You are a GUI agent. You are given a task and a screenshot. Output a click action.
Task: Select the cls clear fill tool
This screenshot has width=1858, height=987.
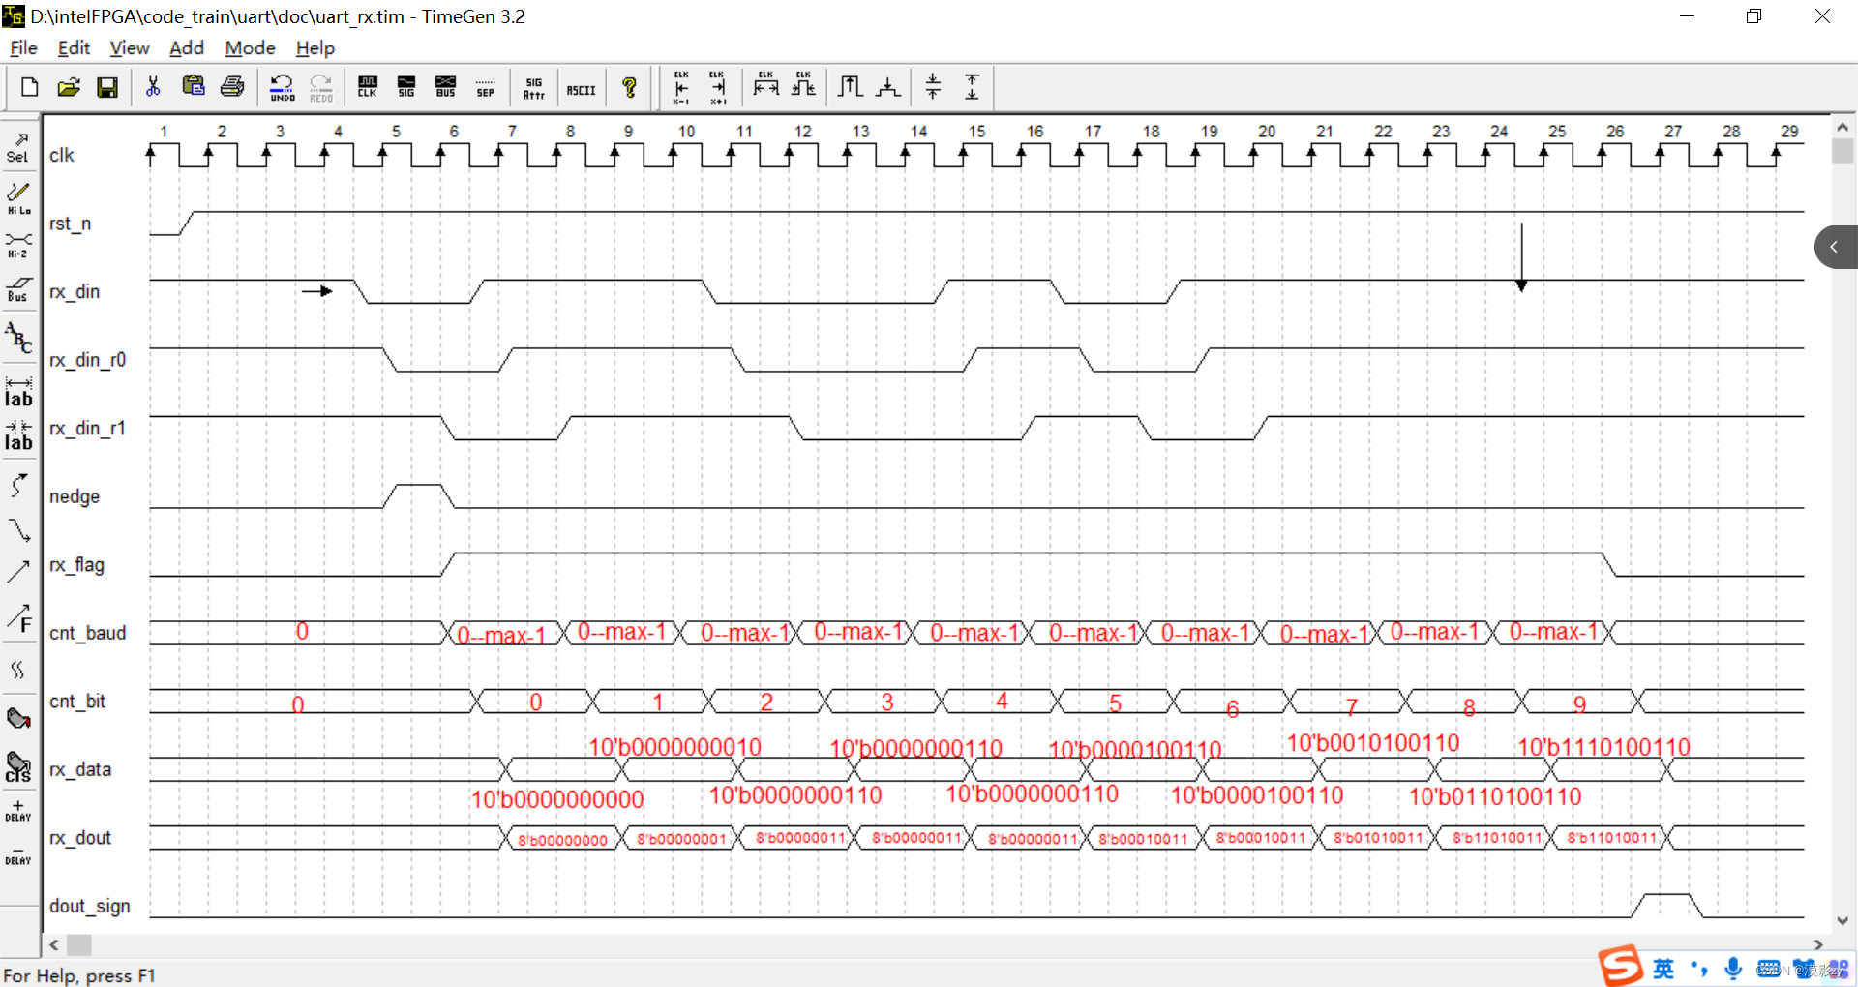[x=18, y=767]
